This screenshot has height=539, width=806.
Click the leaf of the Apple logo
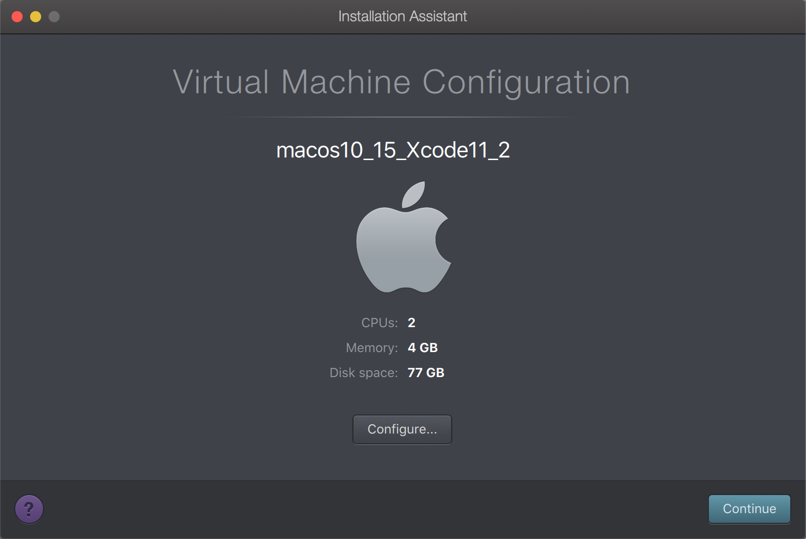click(x=413, y=194)
